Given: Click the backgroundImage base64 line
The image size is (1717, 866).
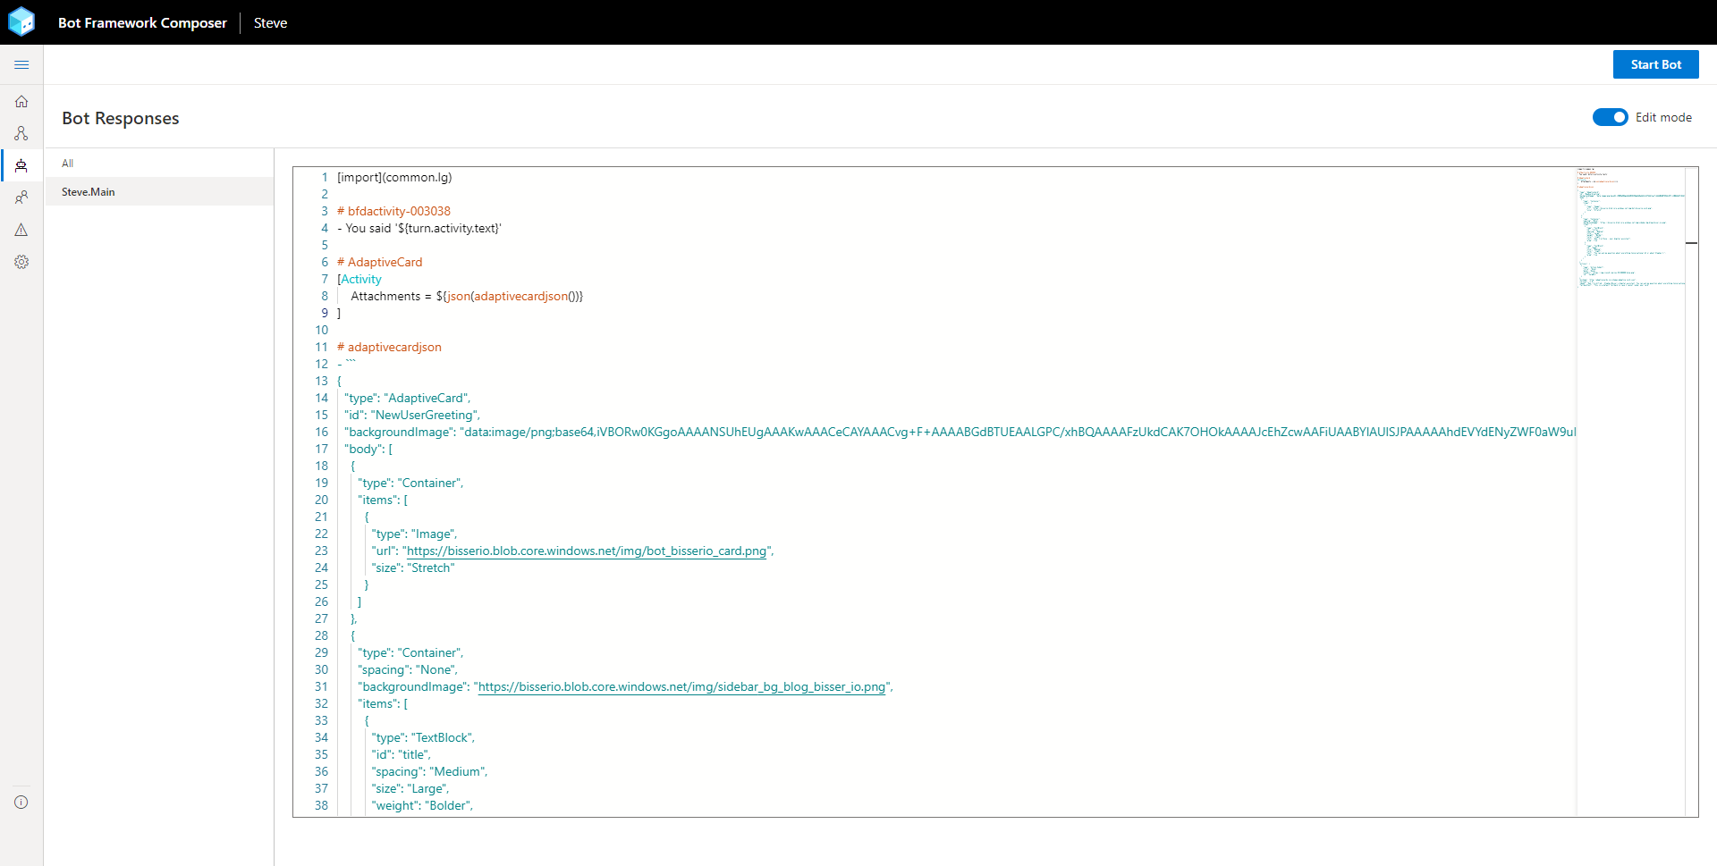Looking at the screenshot, I should pyautogui.click(x=960, y=432).
